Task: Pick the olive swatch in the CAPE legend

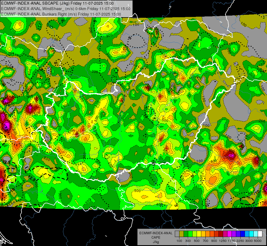Action: [181, 234]
